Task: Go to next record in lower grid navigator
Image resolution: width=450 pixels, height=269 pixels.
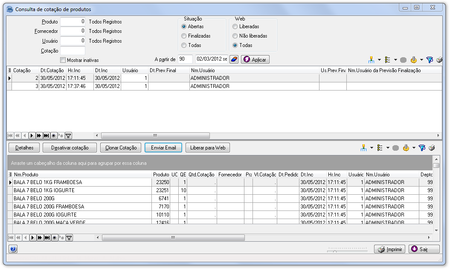Action: point(33,238)
